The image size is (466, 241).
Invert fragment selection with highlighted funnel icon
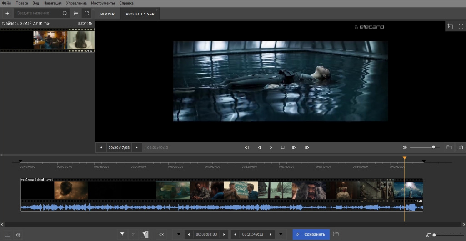point(145,235)
